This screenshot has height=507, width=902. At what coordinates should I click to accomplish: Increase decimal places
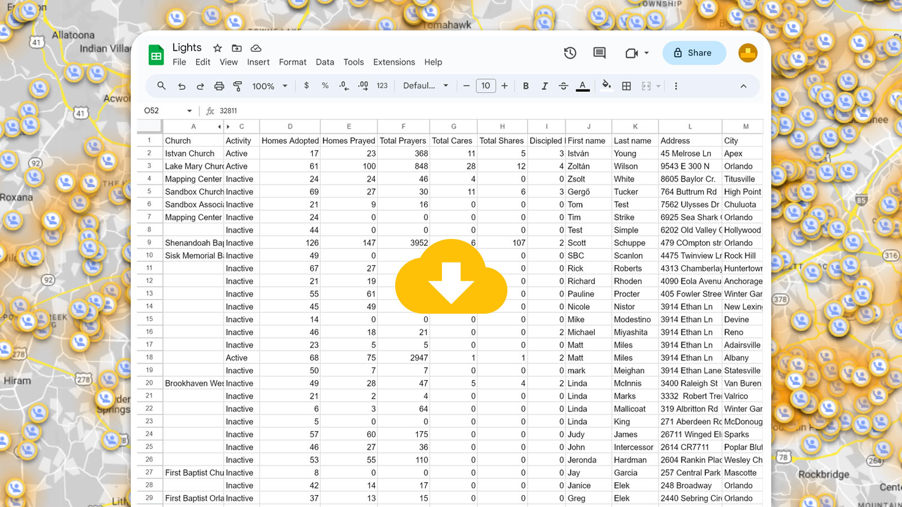[363, 86]
